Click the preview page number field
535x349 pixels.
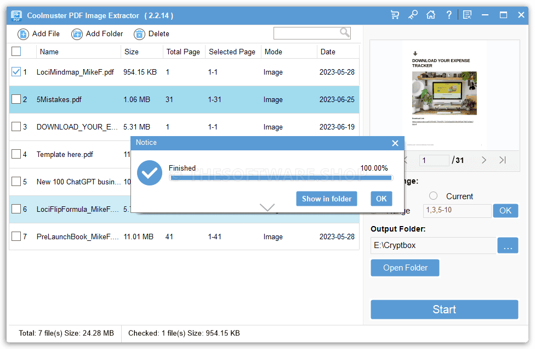[x=434, y=160]
